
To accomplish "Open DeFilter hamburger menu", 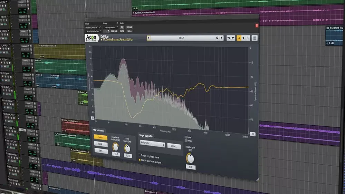I will click(255, 38).
